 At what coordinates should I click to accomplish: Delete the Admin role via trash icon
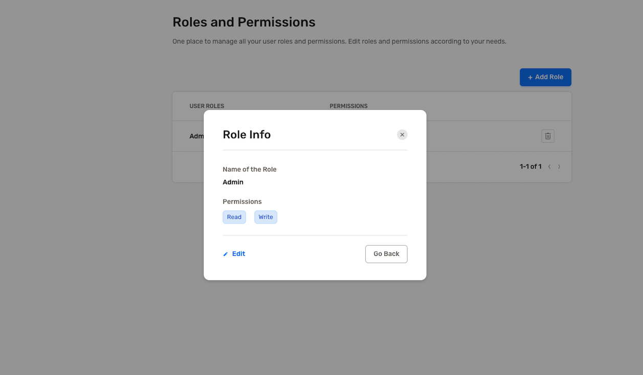tap(547, 136)
